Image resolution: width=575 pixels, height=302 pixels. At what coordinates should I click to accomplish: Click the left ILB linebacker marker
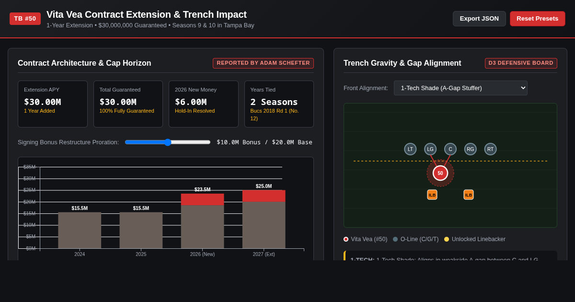click(432, 195)
